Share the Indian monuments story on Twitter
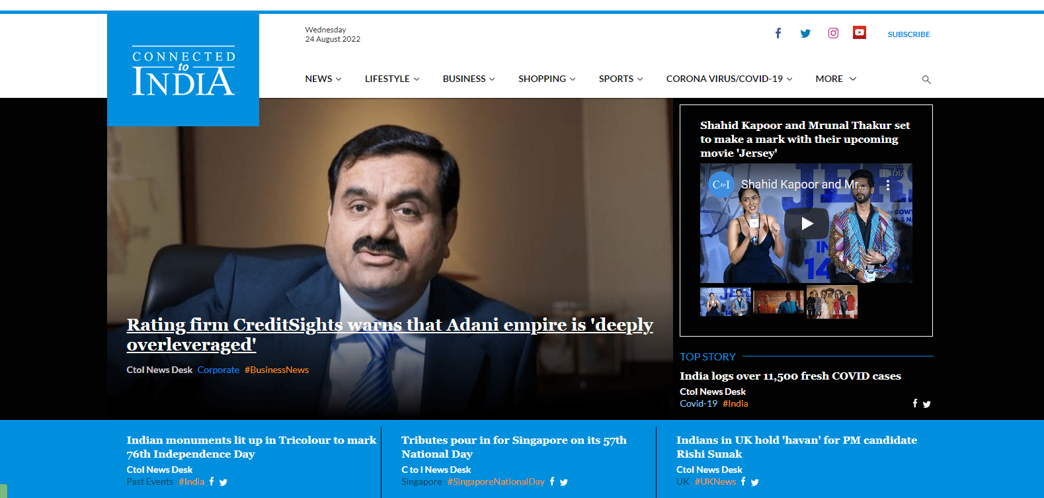 click(223, 482)
